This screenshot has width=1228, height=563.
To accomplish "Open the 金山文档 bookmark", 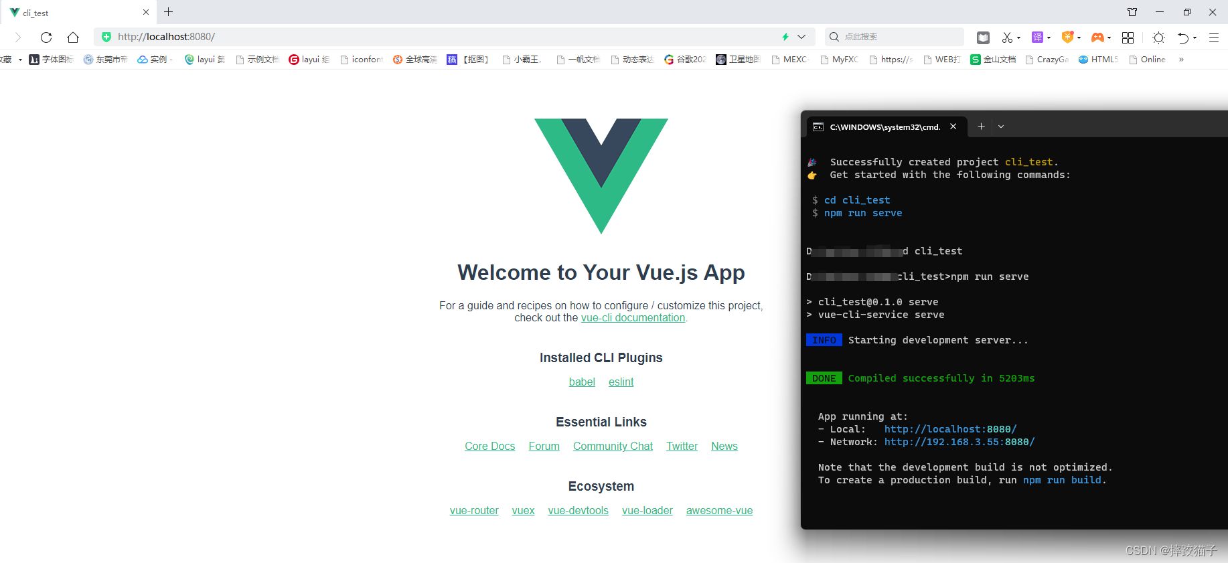I will (x=994, y=60).
